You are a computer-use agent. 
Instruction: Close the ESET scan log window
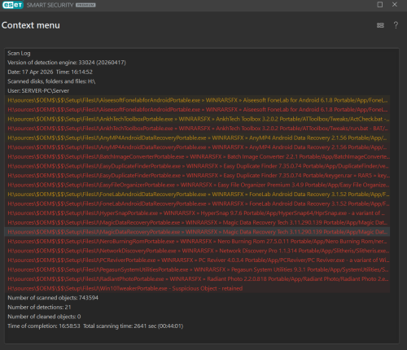(395, 5)
